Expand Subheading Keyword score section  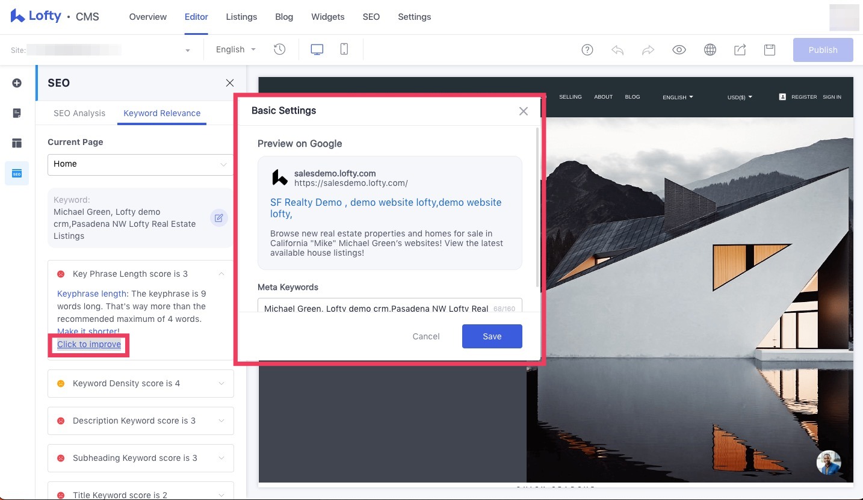pyautogui.click(x=140, y=458)
